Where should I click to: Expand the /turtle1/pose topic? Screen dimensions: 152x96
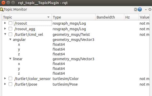tap(5, 84)
